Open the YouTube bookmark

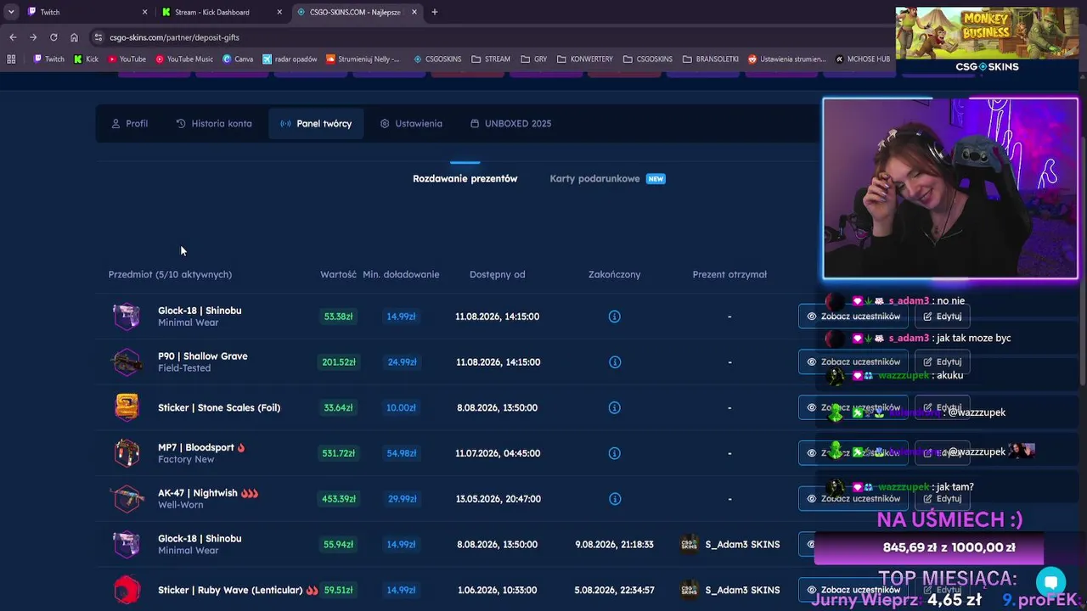pyautogui.click(x=127, y=59)
